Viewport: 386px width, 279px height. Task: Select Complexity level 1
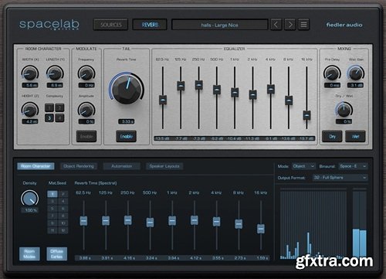coord(49,107)
